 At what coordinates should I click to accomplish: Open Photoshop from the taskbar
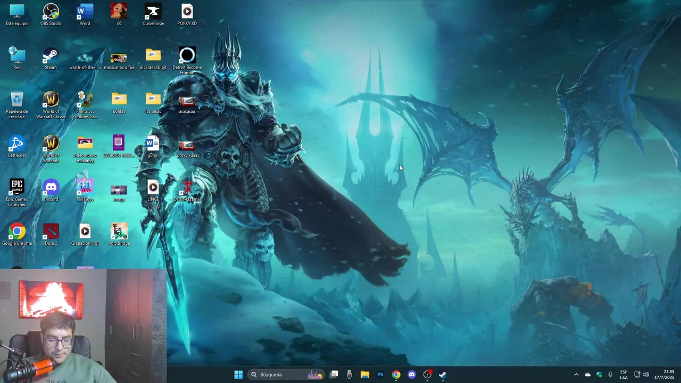380,374
